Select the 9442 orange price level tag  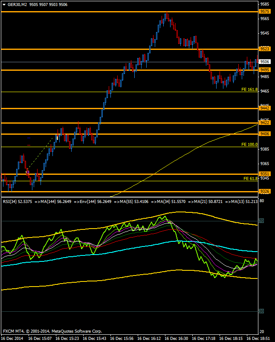pos(264,109)
